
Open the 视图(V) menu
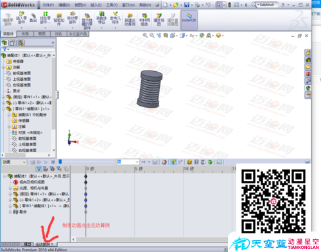(80, 4)
